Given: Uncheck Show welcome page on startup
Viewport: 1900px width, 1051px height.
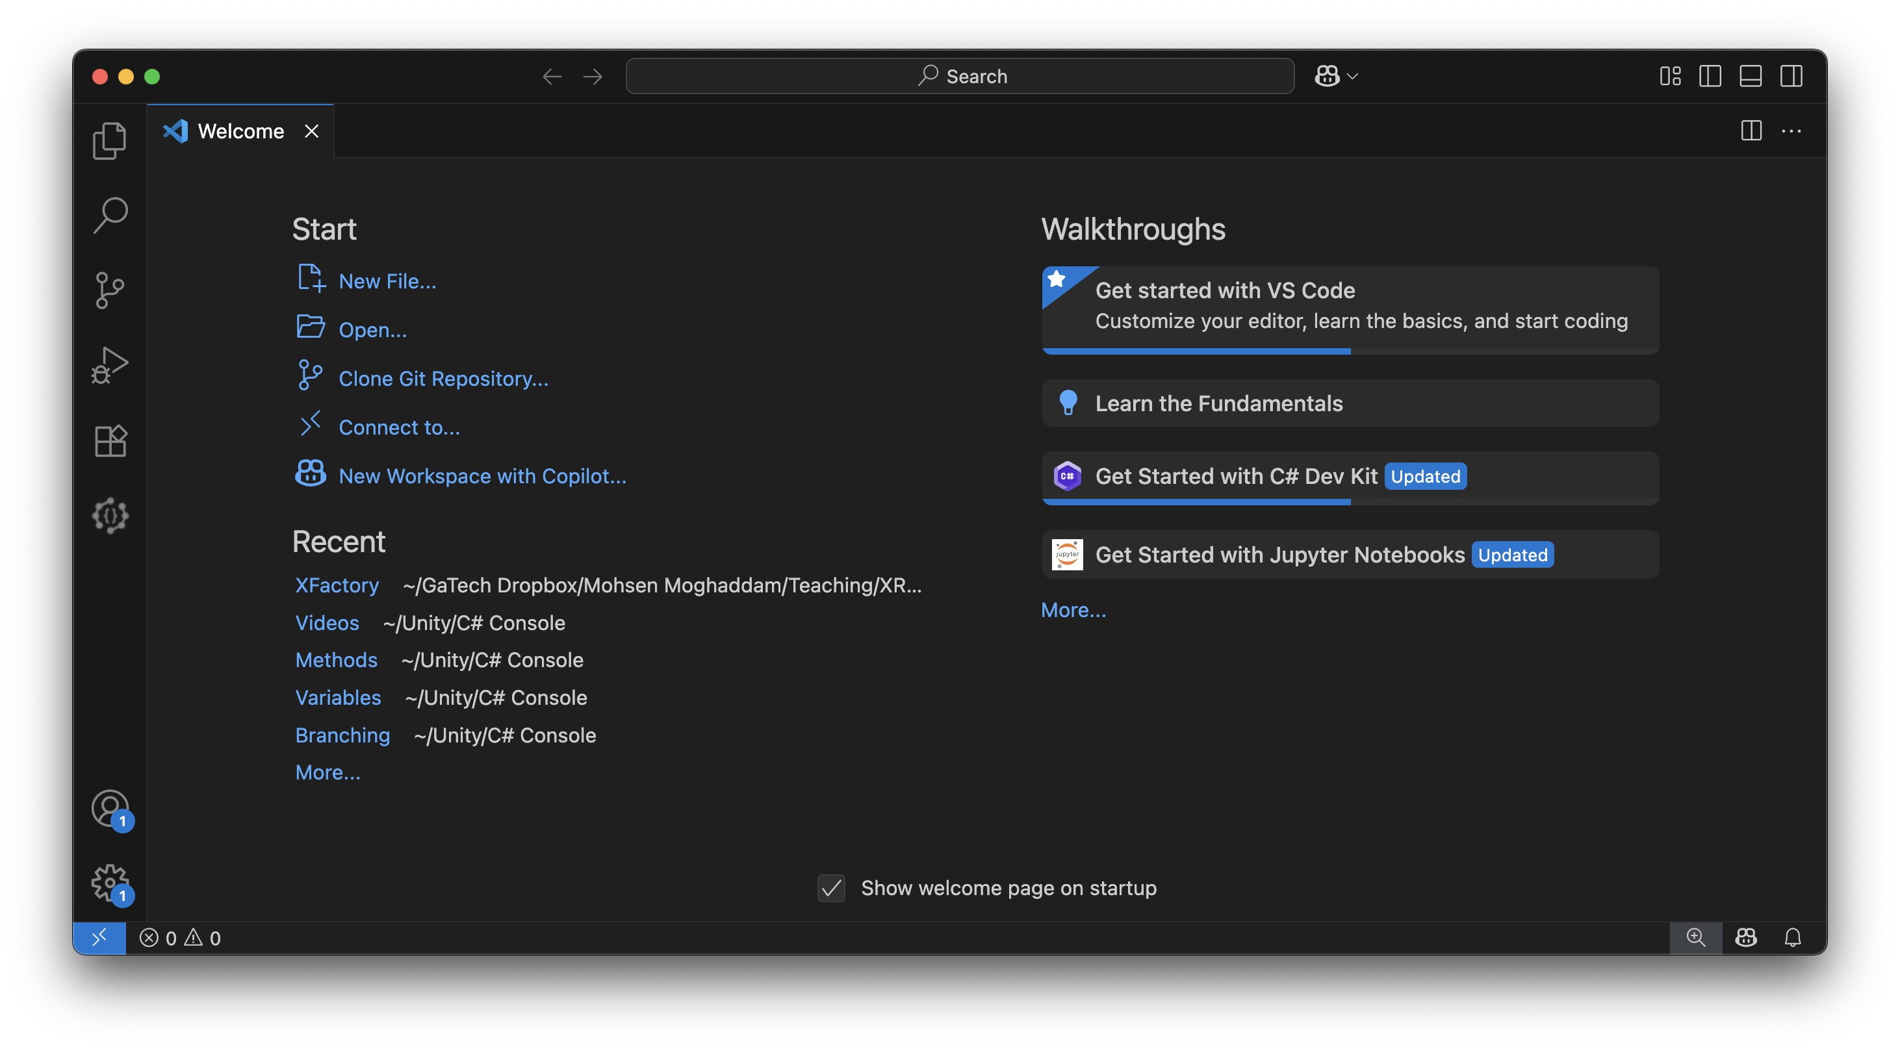Looking at the screenshot, I should point(830,888).
